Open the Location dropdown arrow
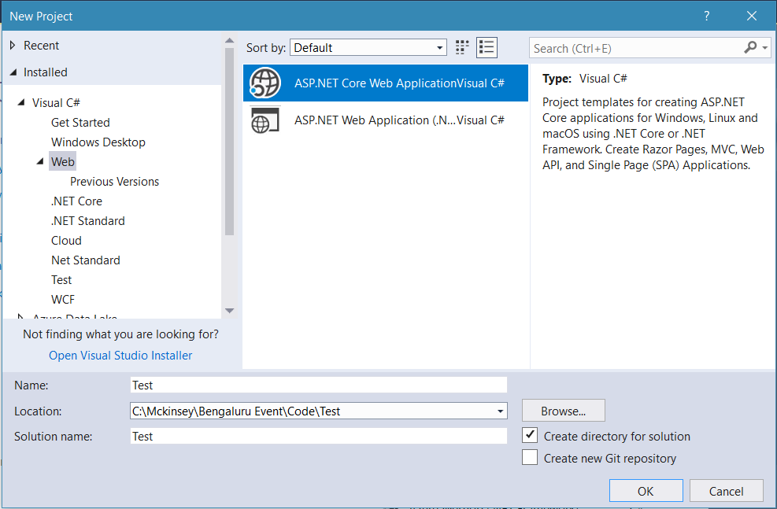The height and width of the screenshot is (509, 777). tap(500, 411)
